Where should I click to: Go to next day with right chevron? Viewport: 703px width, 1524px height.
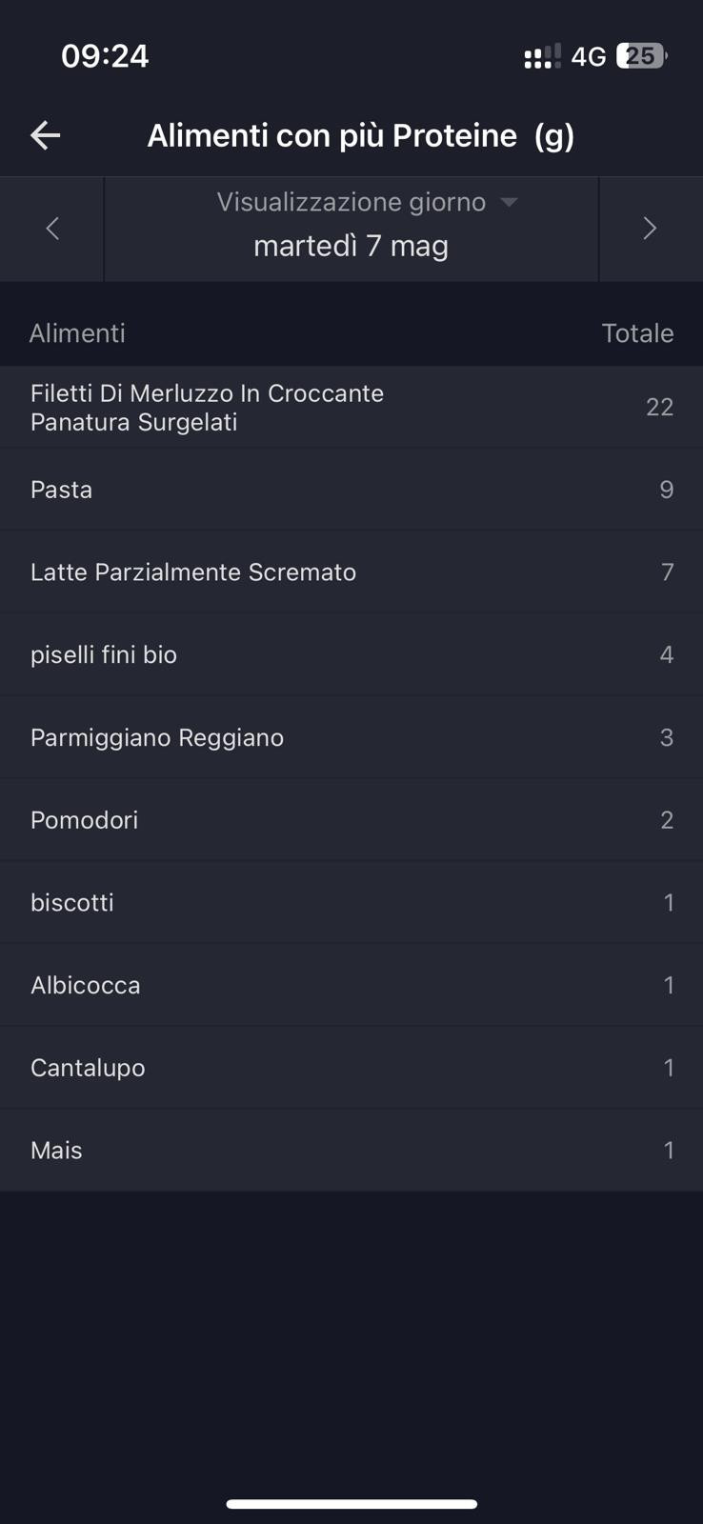(x=650, y=229)
